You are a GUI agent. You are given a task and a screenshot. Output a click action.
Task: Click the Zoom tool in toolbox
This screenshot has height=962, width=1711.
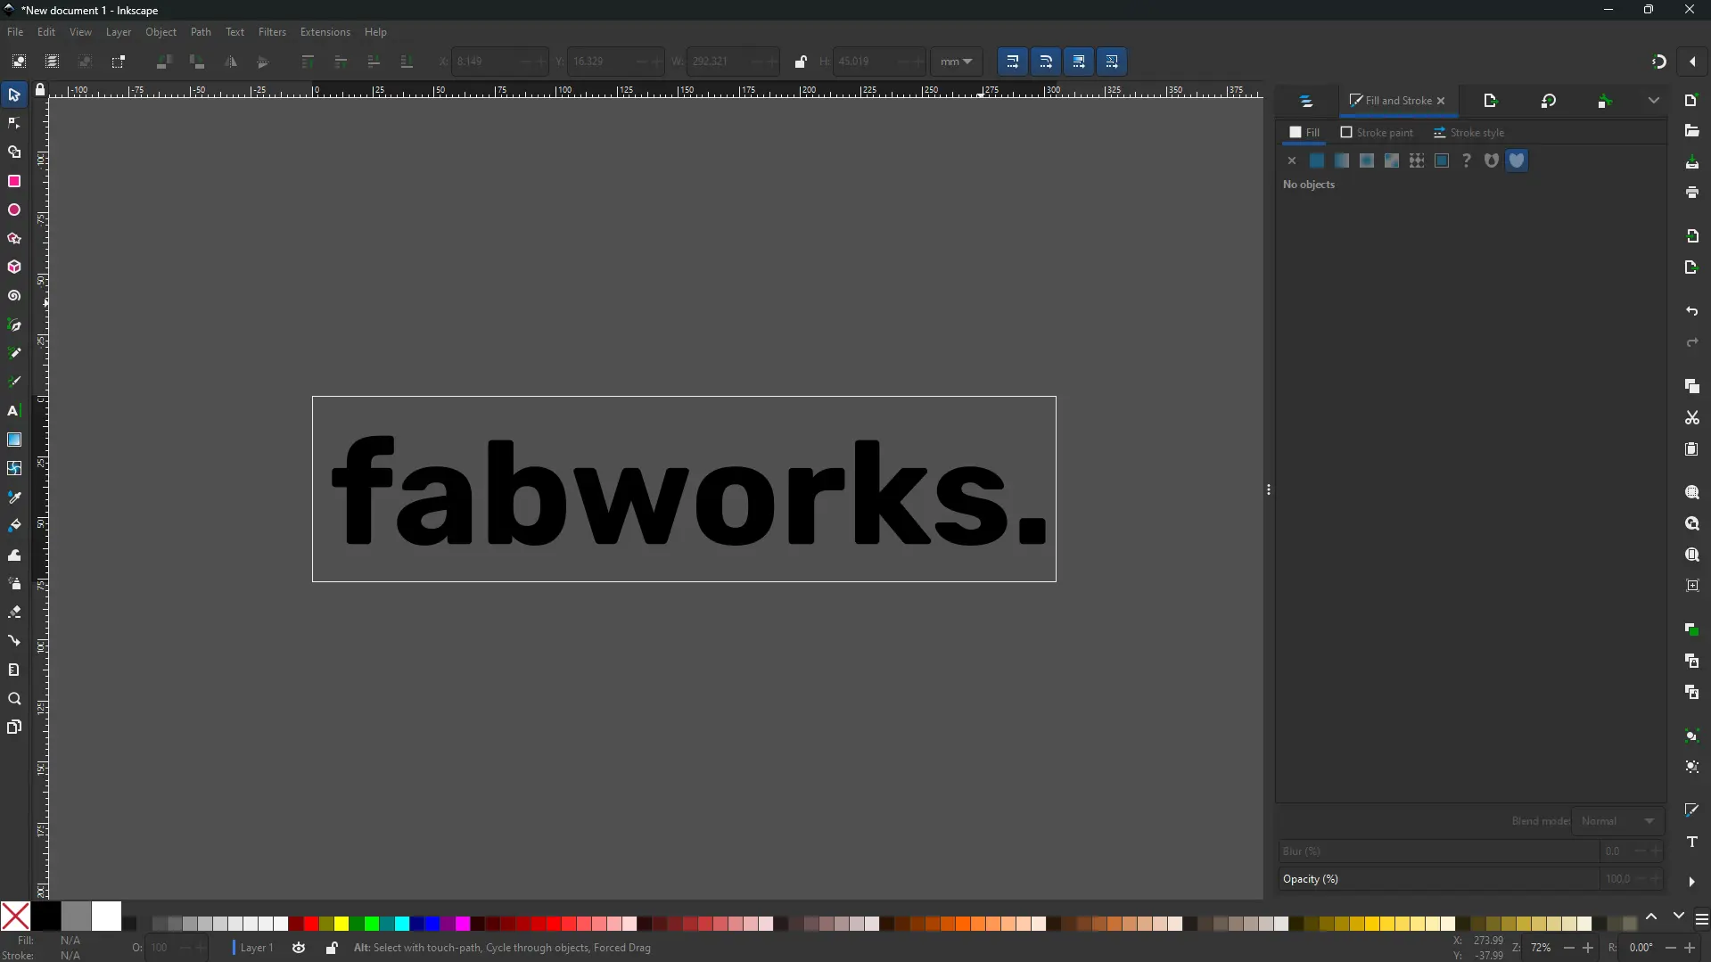14,699
